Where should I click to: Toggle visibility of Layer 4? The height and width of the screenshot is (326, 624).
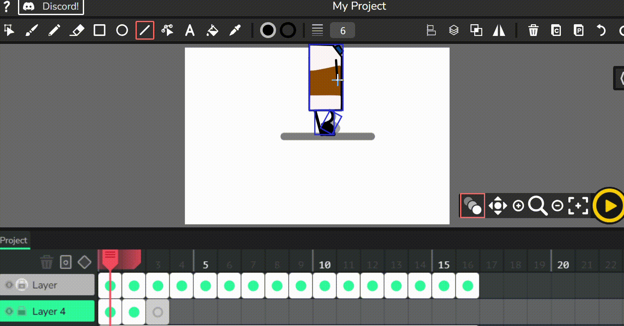[x=9, y=311]
